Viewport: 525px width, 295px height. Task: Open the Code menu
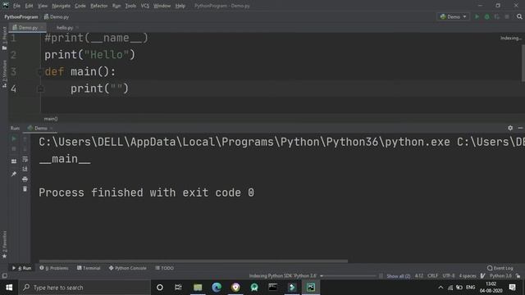(80, 6)
